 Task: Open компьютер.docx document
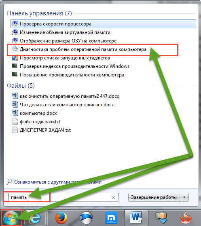(x=38, y=113)
